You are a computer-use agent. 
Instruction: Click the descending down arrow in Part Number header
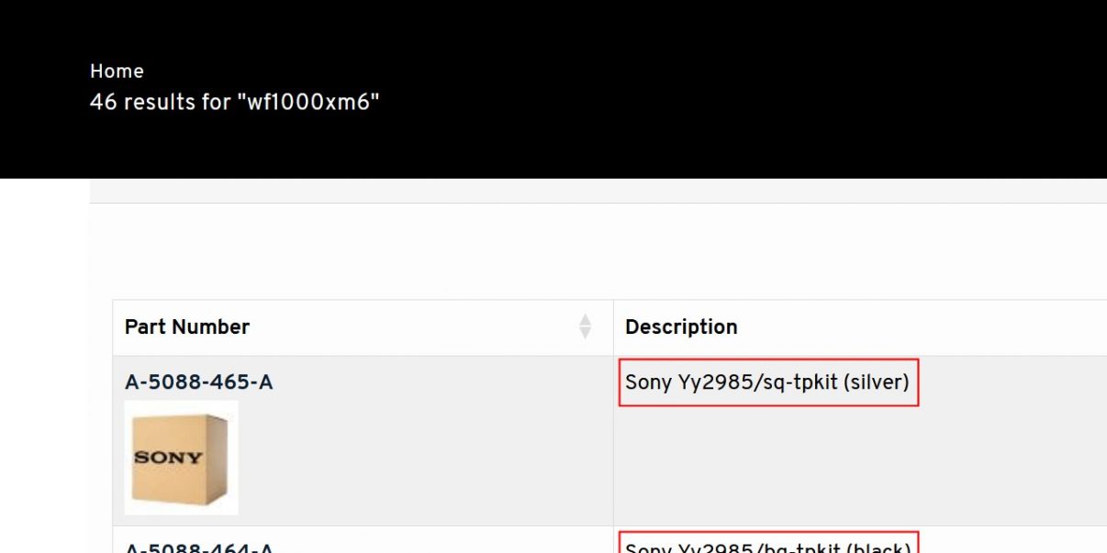click(x=585, y=334)
